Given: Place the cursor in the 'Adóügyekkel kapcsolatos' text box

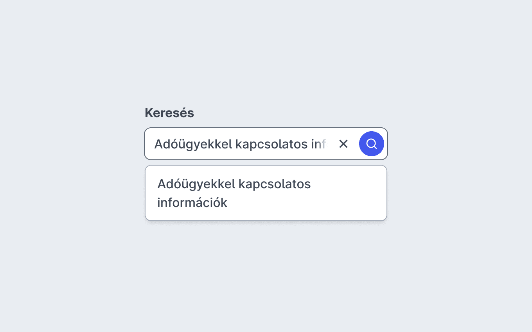Looking at the screenshot, I should (x=240, y=144).
